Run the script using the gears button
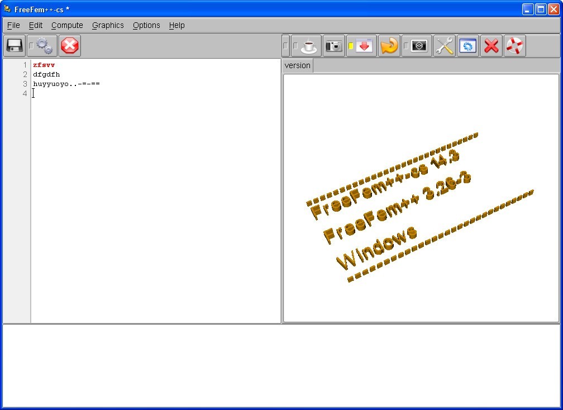563x410 pixels. (42, 46)
